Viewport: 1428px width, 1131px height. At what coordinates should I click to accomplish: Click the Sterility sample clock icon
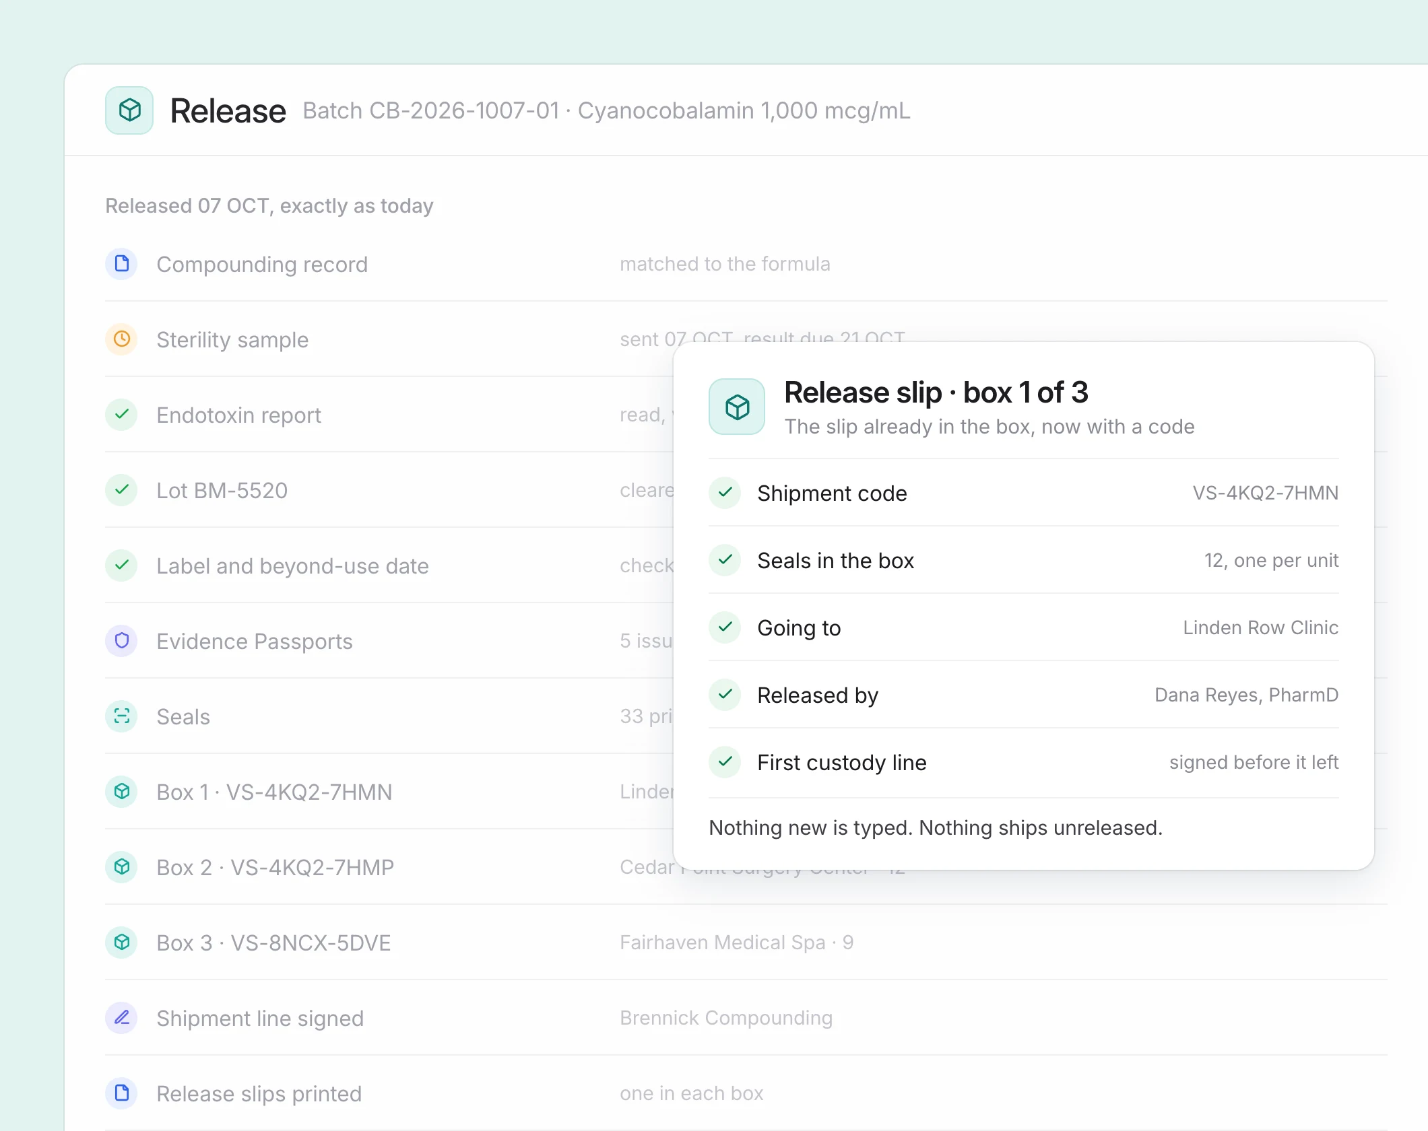[122, 339]
